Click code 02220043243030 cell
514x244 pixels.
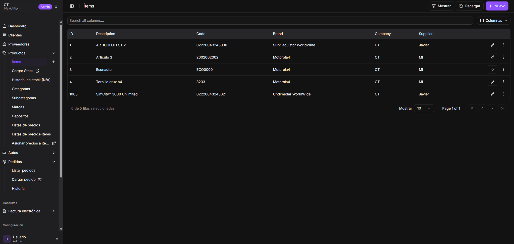pos(212,45)
